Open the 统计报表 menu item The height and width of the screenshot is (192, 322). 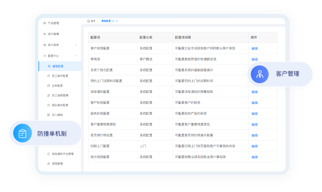53,45
